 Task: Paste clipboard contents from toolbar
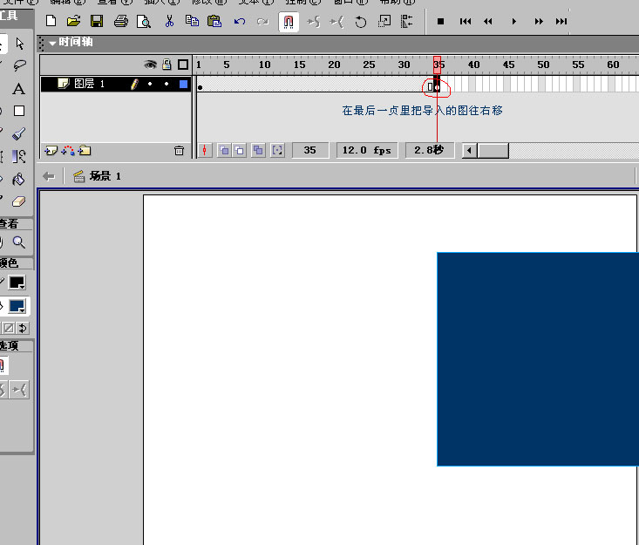214,21
